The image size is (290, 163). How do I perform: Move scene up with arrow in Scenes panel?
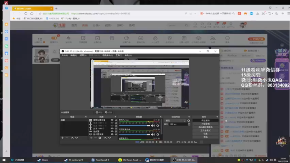coord(72,138)
